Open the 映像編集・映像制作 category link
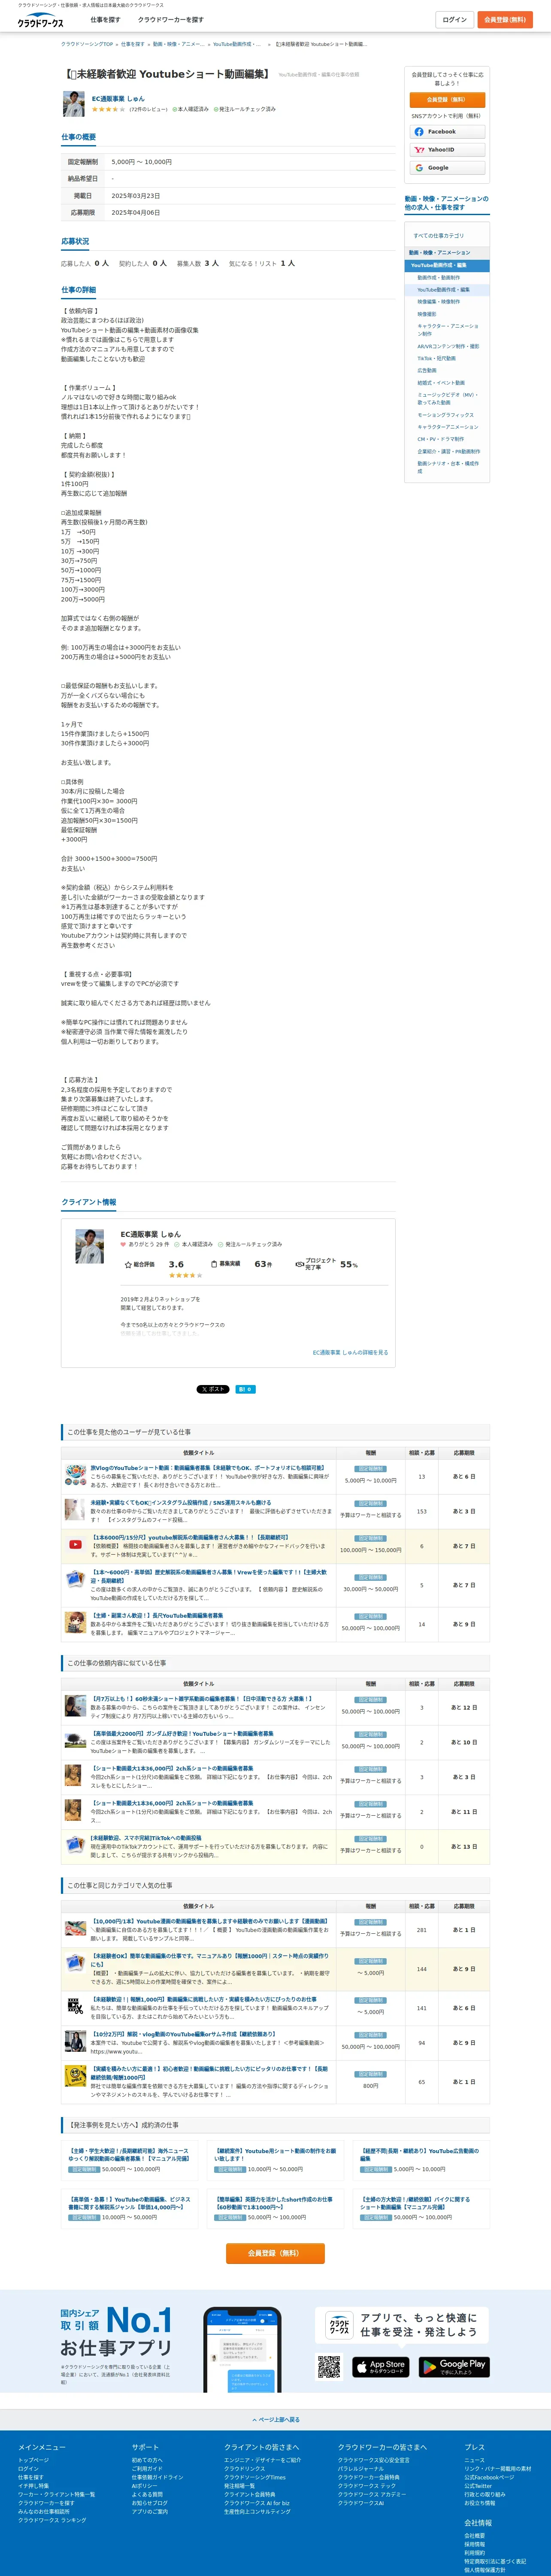Image resolution: width=551 pixels, height=2576 pixels. pyautogui.click(x=439, y=302)
